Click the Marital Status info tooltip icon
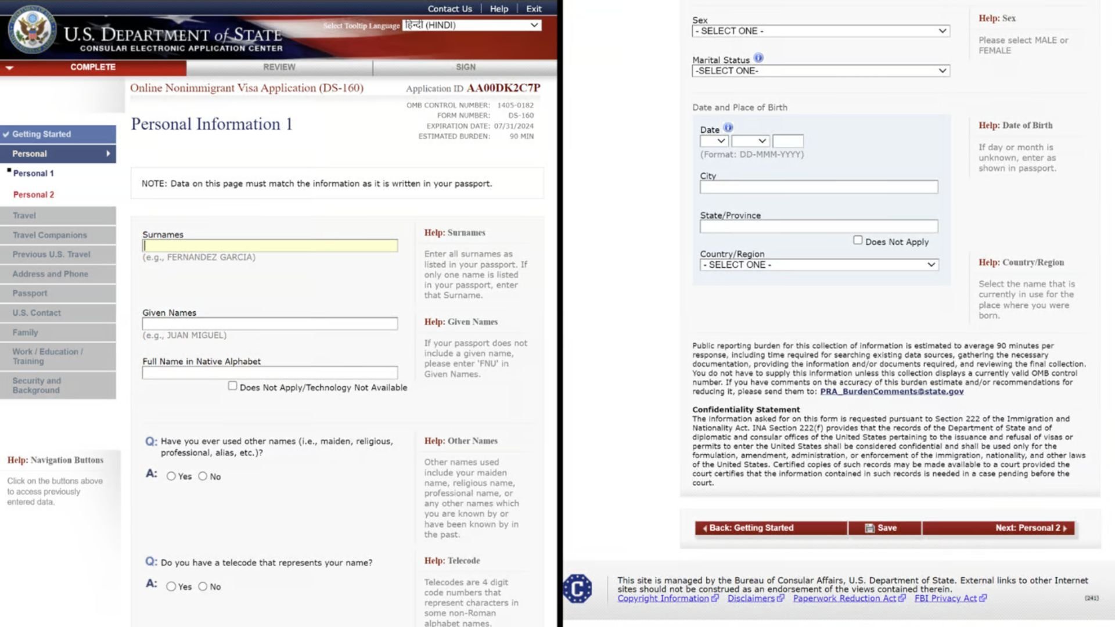 (x=759, y=58)
